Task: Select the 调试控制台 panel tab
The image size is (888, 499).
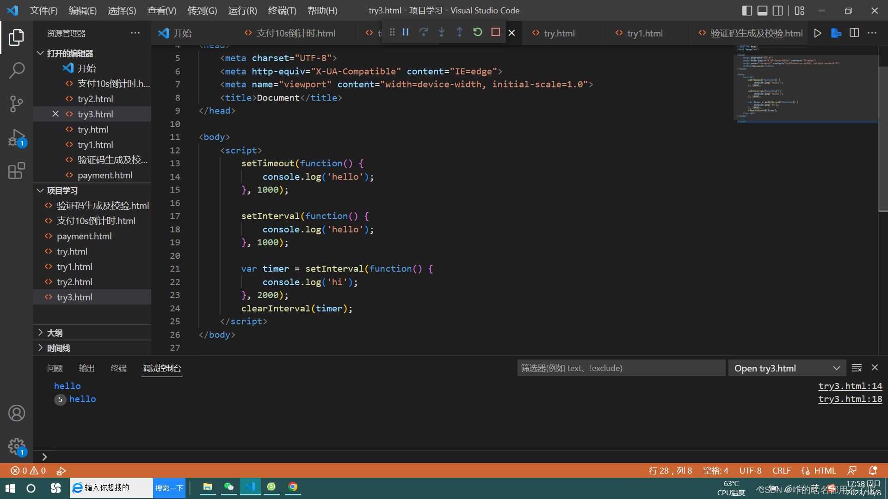Action: (x=162, y=368)
